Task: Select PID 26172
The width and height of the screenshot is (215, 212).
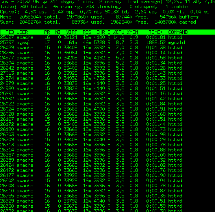Action: (7, 124)
